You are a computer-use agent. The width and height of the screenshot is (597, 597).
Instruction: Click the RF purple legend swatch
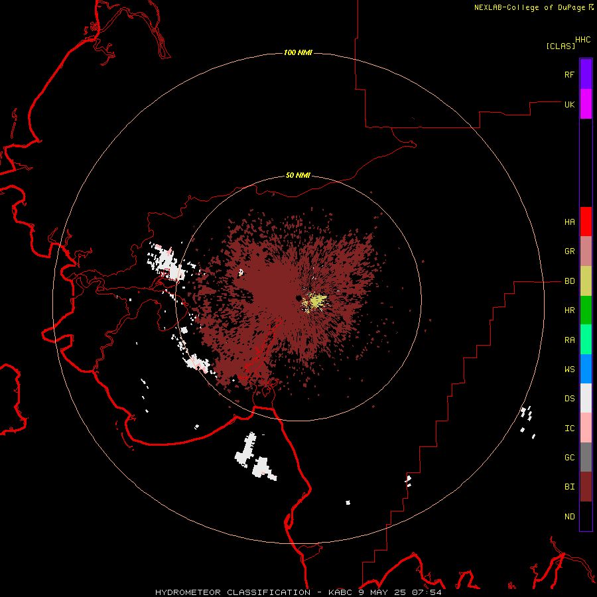pyautogui.click(x=586, y=74)
